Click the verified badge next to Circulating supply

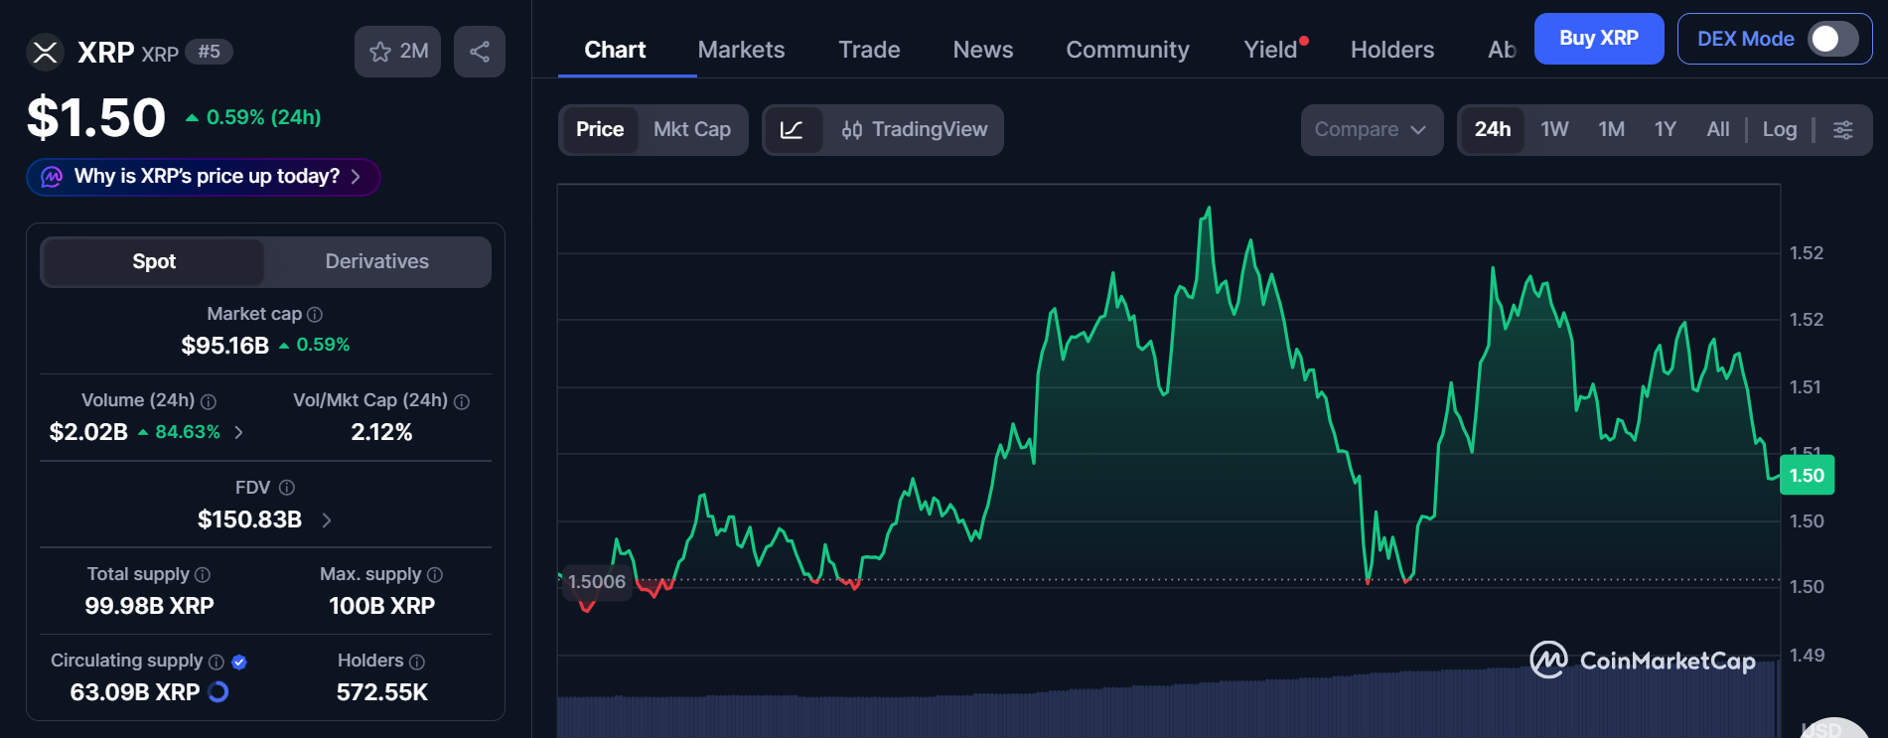click(239, 663)
